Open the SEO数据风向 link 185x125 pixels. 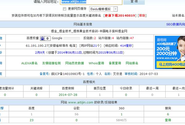pos(175,24)
